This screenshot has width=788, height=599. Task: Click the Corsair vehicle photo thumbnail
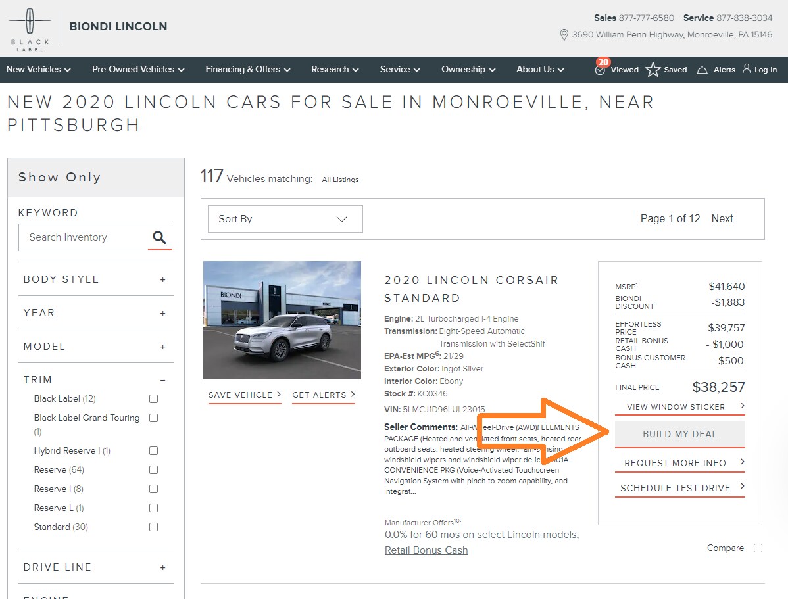[x=282, y=320]
